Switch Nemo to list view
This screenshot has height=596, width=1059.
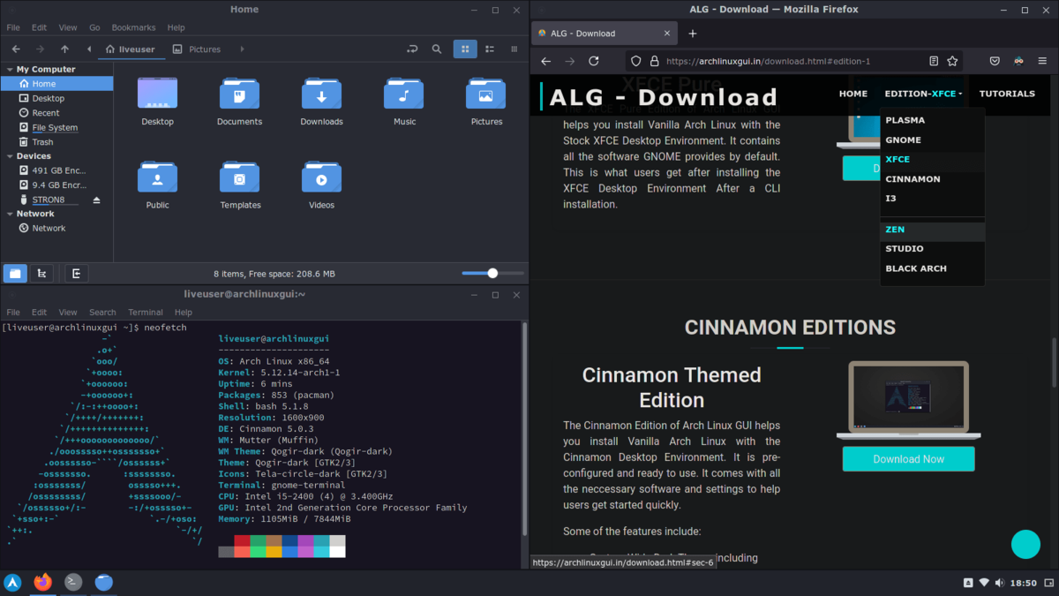point(490,49)
